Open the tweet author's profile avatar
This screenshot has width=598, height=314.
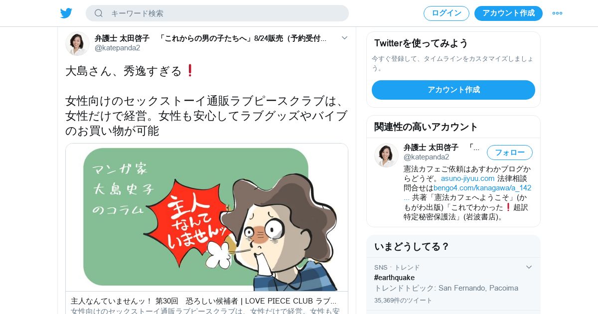(77, 43)
